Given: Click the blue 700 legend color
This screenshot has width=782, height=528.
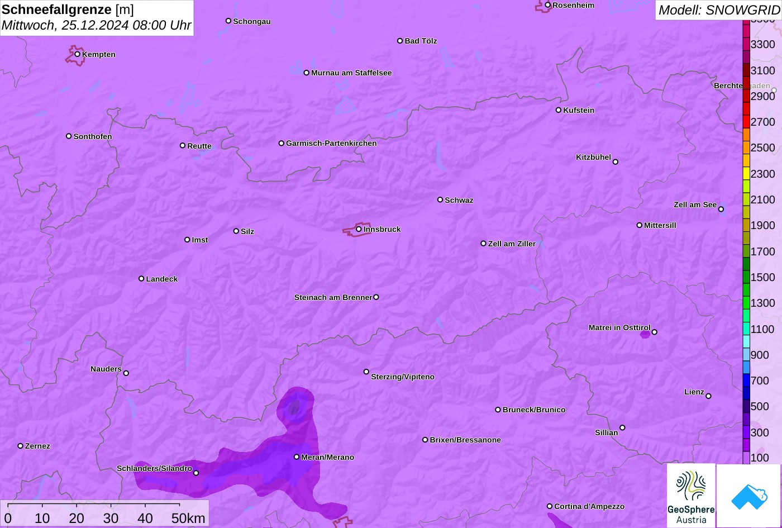Looking at the screenshot, I should point(746,380).
